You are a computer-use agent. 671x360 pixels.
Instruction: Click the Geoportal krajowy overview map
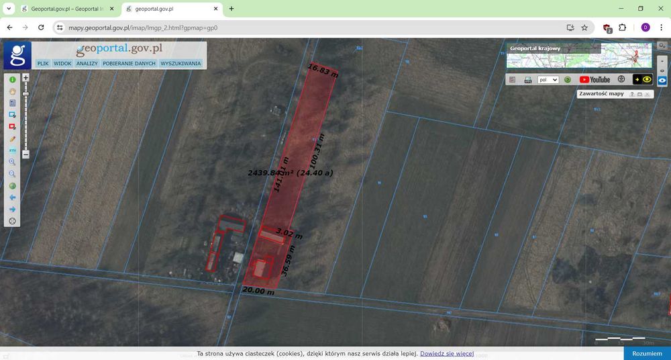(x=579, y=55)
